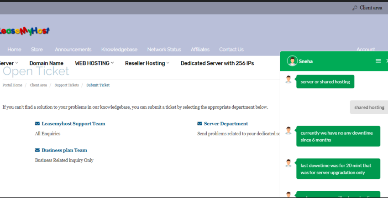Image resolution: width=388 pixels, height=198 pixels.
Task: Go to the Home menu item
Action: [14, 49]
